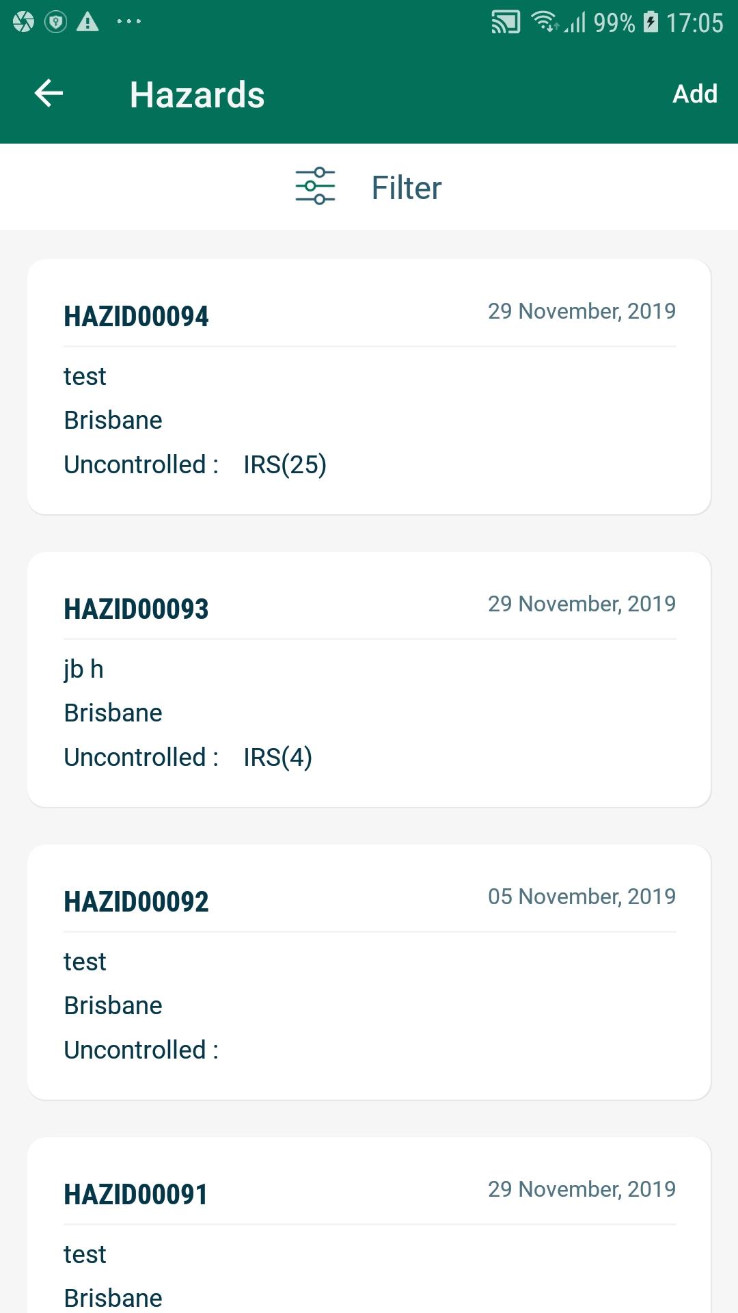Open hazard HAZID00093 card
738x1313 pixels.
tap(369, 679)
